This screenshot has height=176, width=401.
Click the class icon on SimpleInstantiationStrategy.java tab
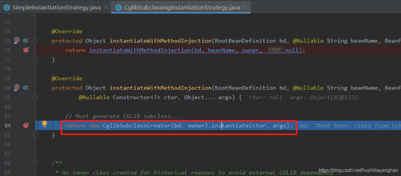pos(7,8)
